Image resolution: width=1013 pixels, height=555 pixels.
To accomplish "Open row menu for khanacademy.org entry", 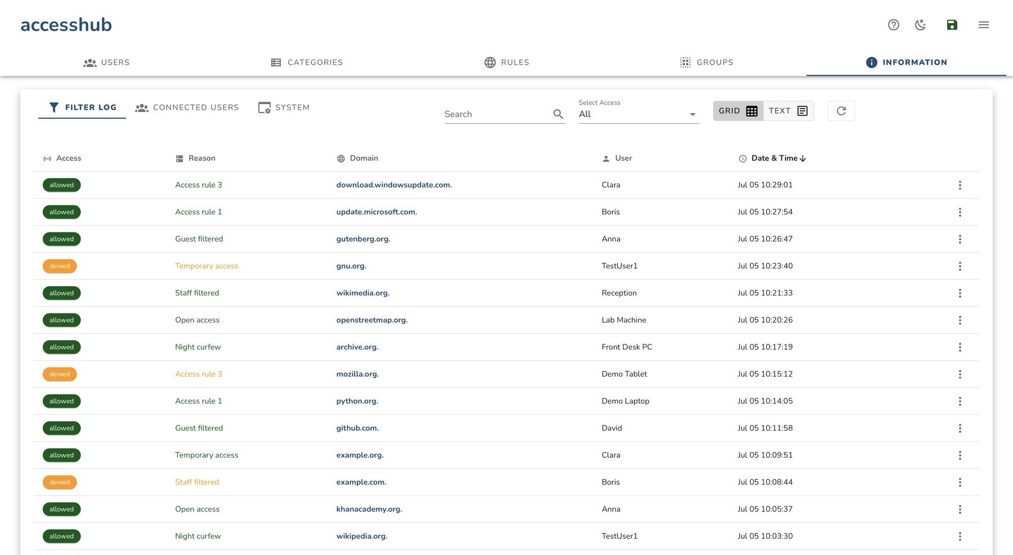I will tap(960, 509).
